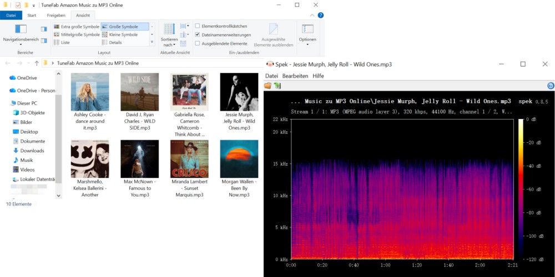Select Max McNown - Famous to You.mp3
The height and width of the screenshot is (277, 555).
coord(139,169)
